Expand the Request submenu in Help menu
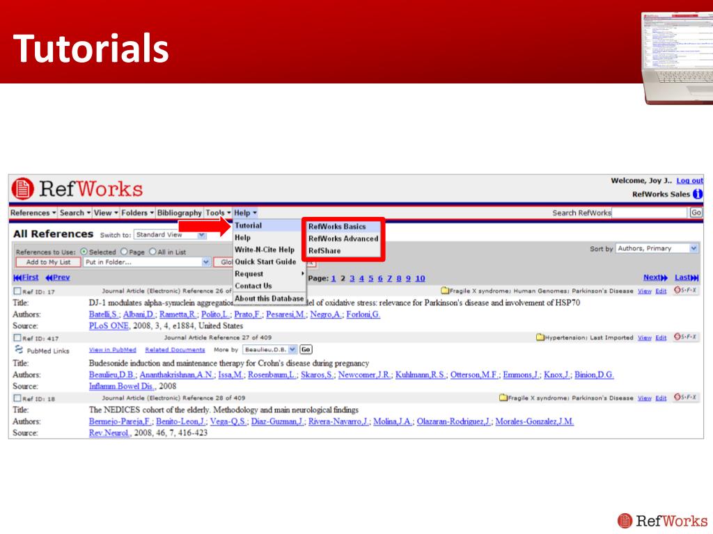Image resolution: width=713 pixels, height=534 pixels. (269, 274)
